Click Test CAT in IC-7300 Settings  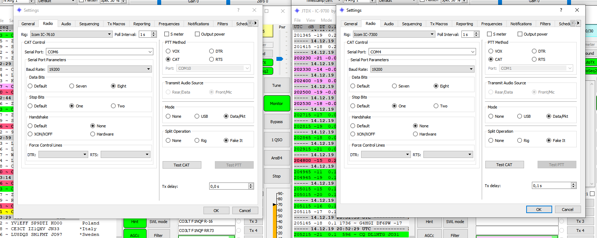coord(504,165)
